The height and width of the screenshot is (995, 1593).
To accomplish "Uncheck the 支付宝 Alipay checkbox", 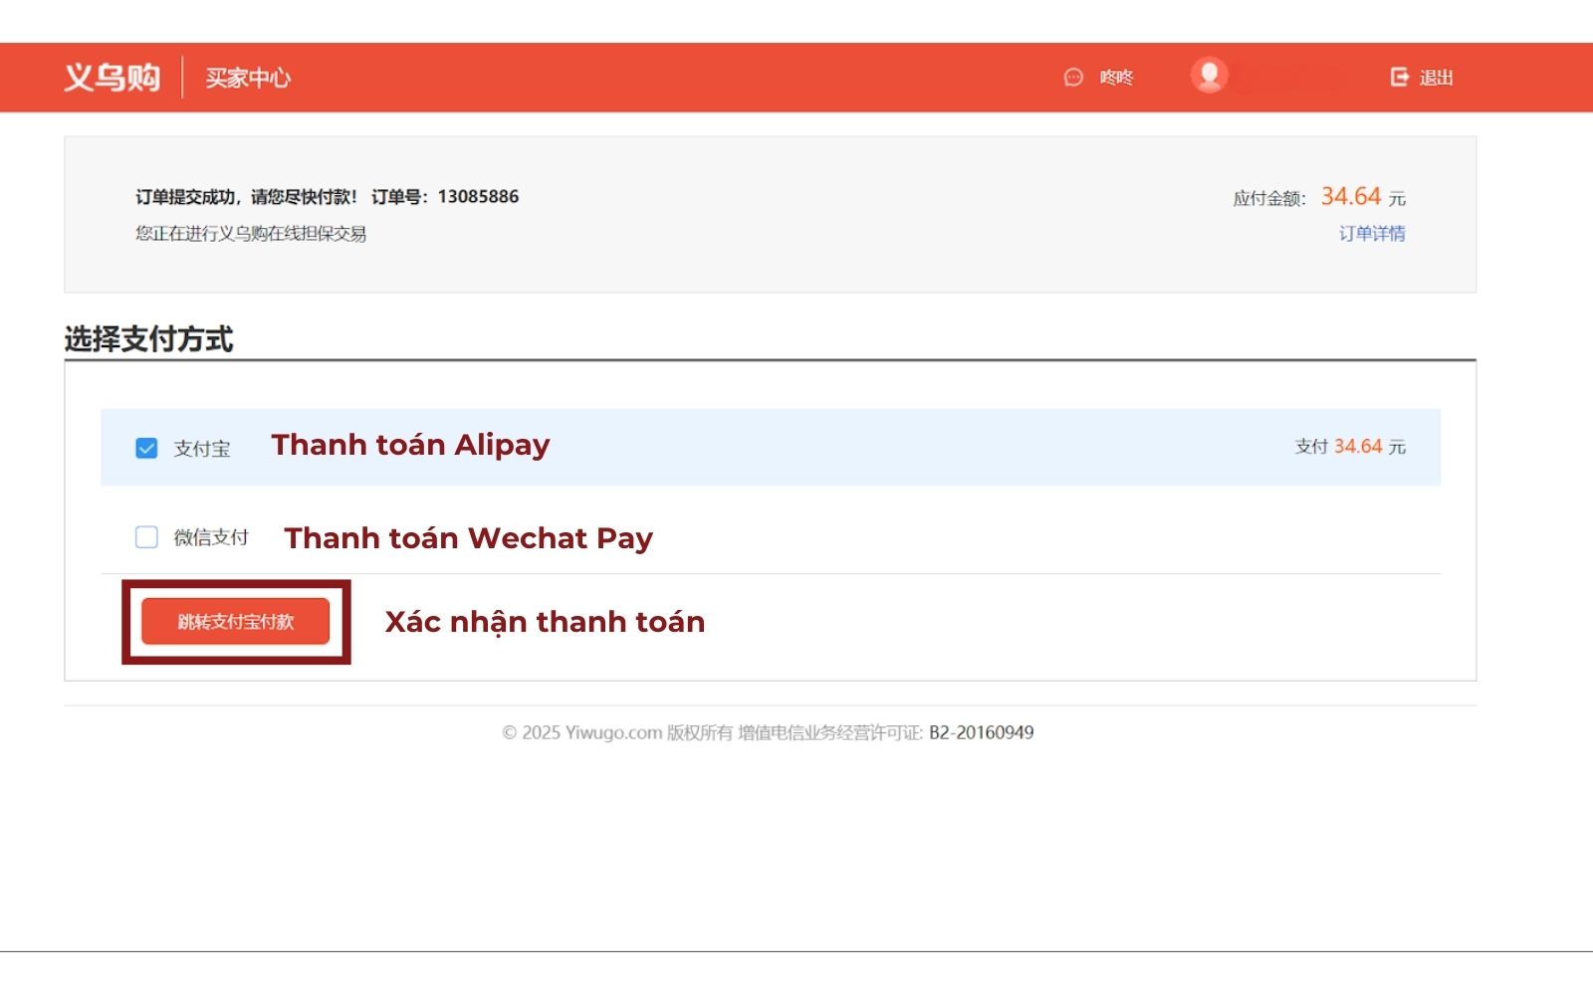I will point(146,448).
